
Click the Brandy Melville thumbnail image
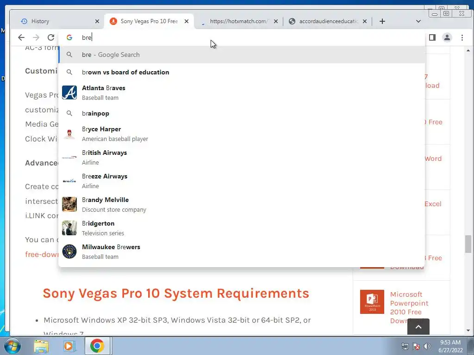[x=69, y=204]
